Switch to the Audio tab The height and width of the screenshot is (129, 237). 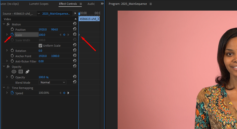[91, 4]
